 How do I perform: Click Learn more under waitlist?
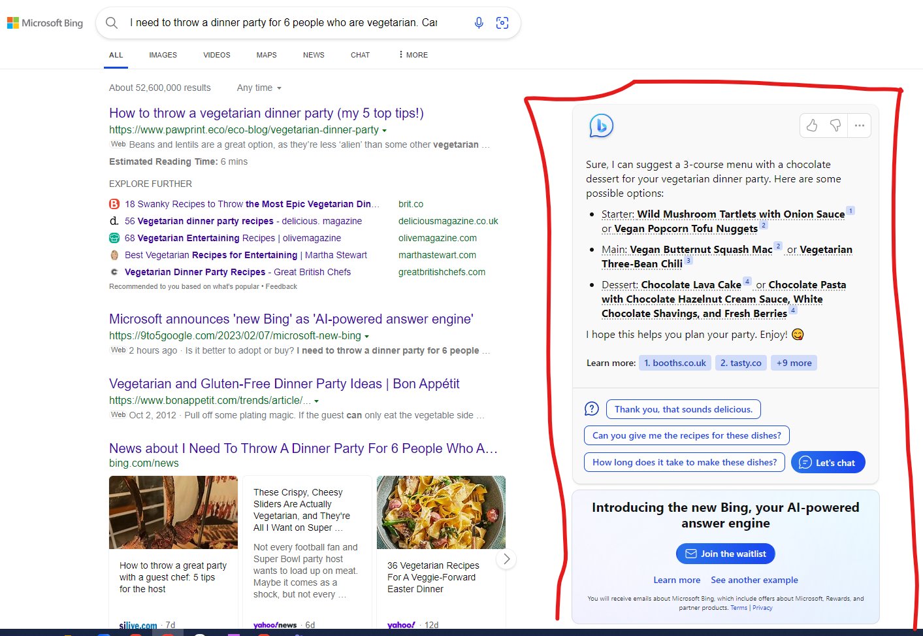click(677, 580)
